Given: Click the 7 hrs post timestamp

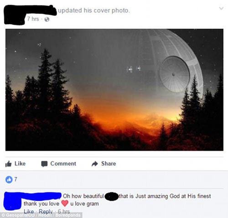Looking at the screenshot, I should click(33, 19).
